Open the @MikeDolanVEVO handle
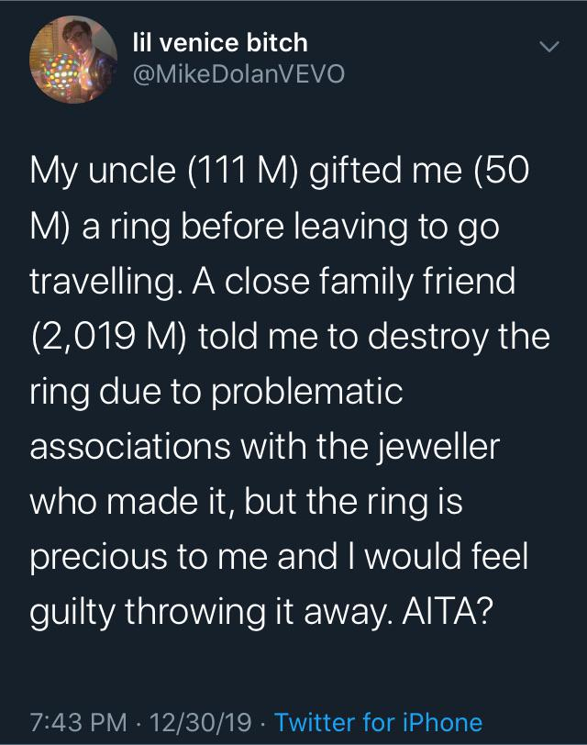This screenshot has width=587, height=745. (x=238, y=74)
